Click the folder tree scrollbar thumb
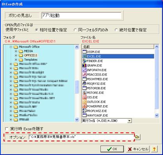The height and width of the screenshot is (155, 163). 77,87
